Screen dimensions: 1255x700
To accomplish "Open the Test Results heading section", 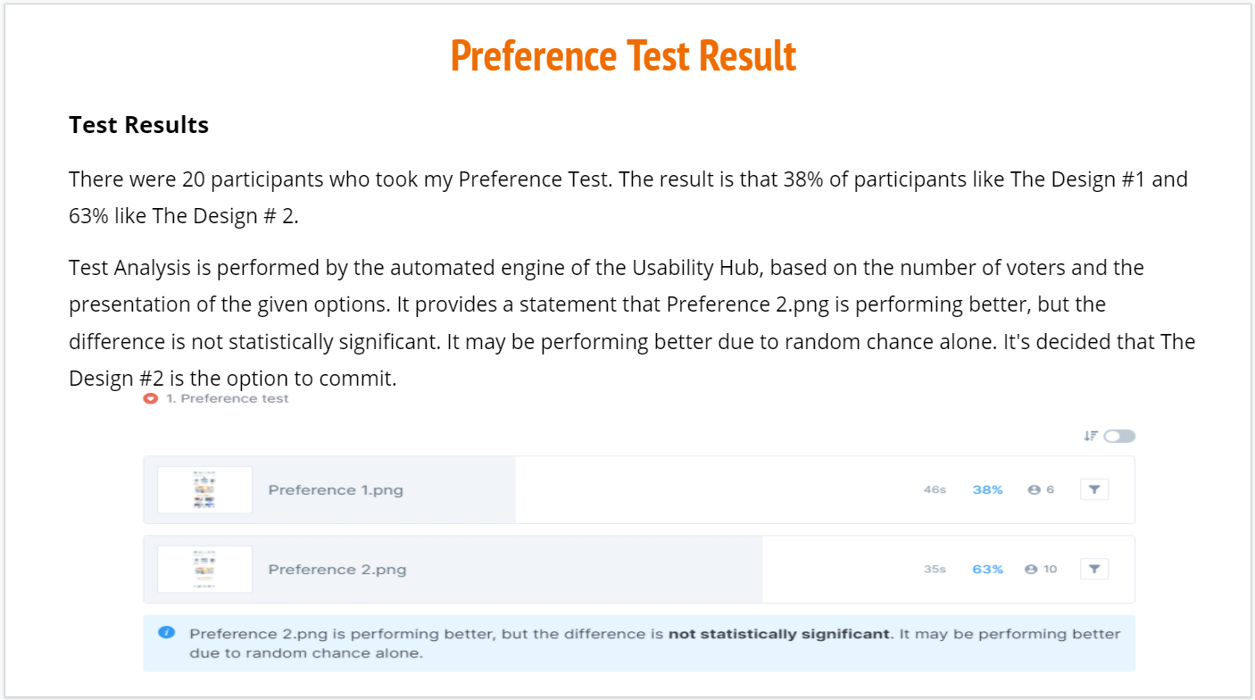I will click(138, 125).
